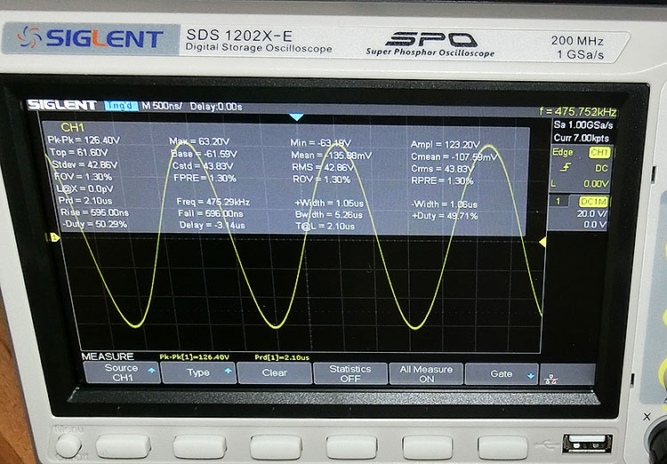The width and height of the screenshot is (667, 464).
Task: Select the Edge trigger type label
Action: tap(562, 152)
